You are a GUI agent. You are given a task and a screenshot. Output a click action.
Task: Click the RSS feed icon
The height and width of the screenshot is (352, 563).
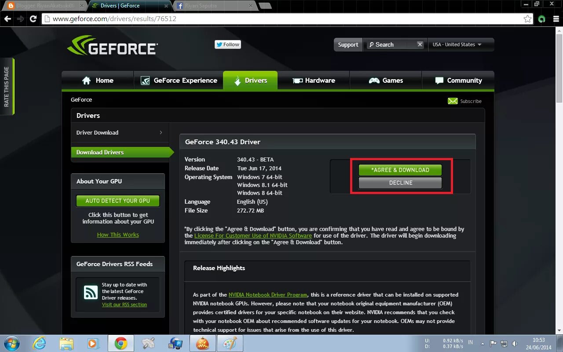tap(91, 292)
